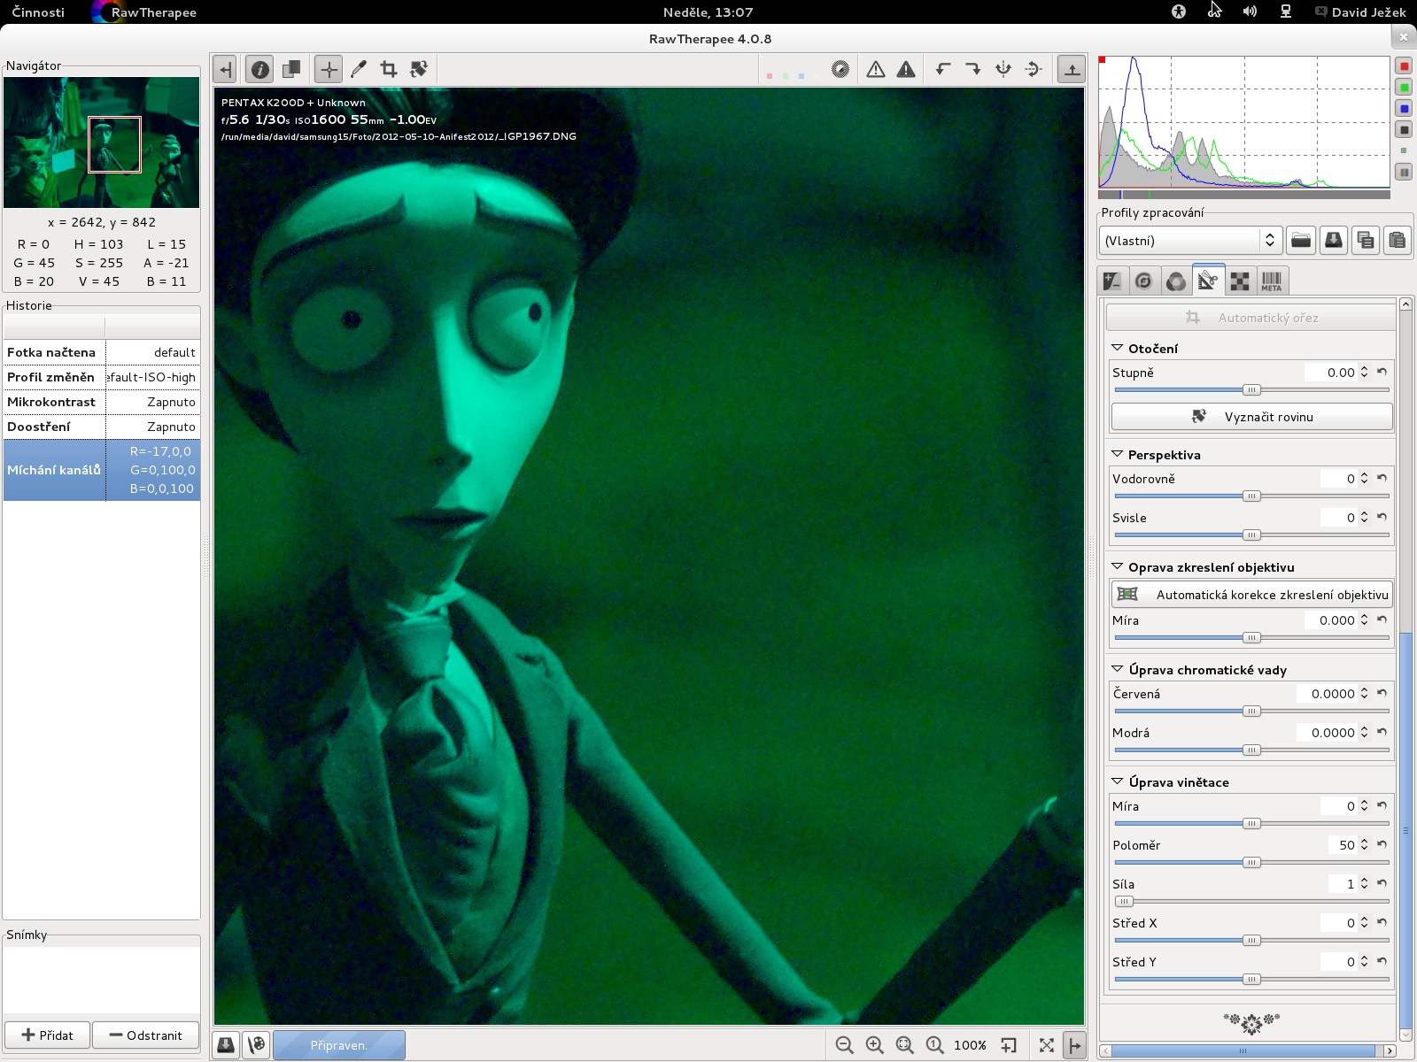This screenshot has height=1062, width=1417.
Task: Select the straighten tool in toolbar
Action: pyautogui.click(x=418, y=69)
